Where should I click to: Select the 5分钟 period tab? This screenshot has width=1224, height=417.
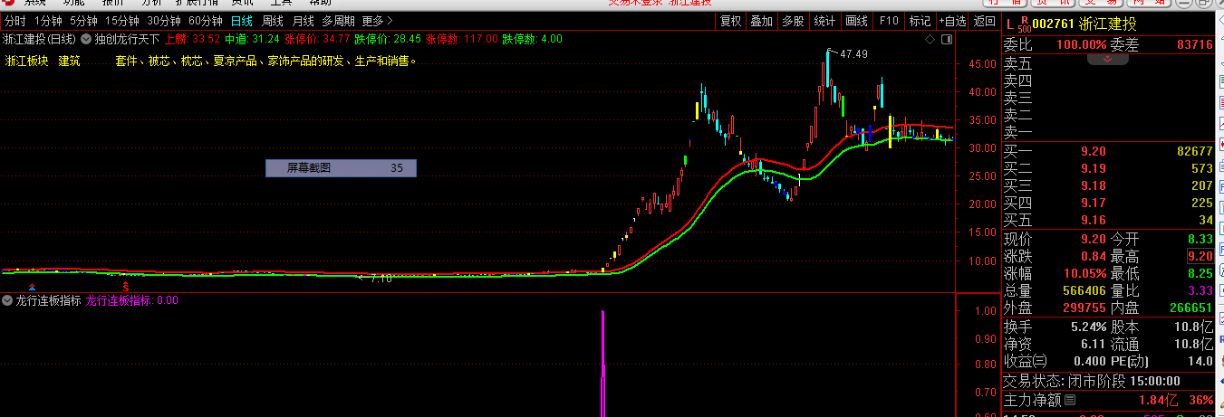pyautogui.click(x=82, y=21)
